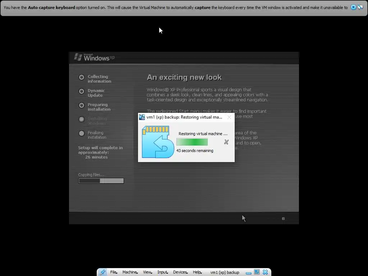Close the Restoring virtual machine dialog
Image resolution: width=368 pixels, height=276 pixels.
[x=229, y=117]
